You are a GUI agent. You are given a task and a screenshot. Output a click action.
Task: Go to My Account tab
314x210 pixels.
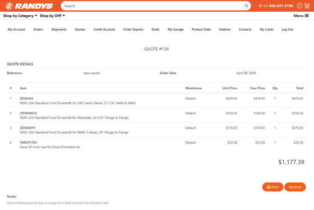[16, 29]
